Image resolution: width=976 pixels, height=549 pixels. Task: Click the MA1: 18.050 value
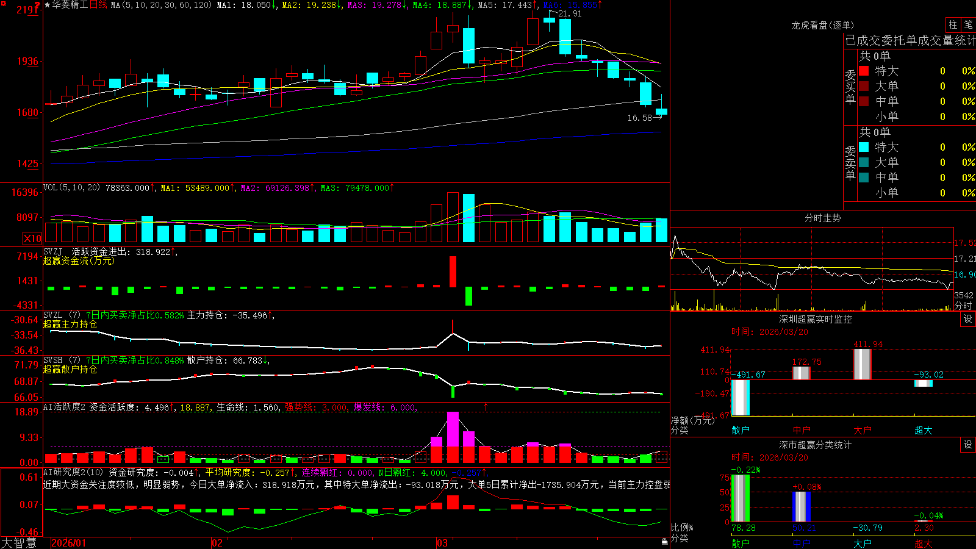246,5
